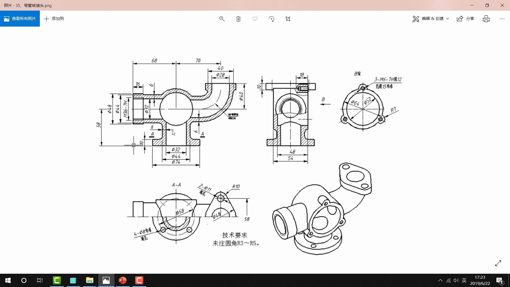Show hidden system tray icons

[440, 280]
